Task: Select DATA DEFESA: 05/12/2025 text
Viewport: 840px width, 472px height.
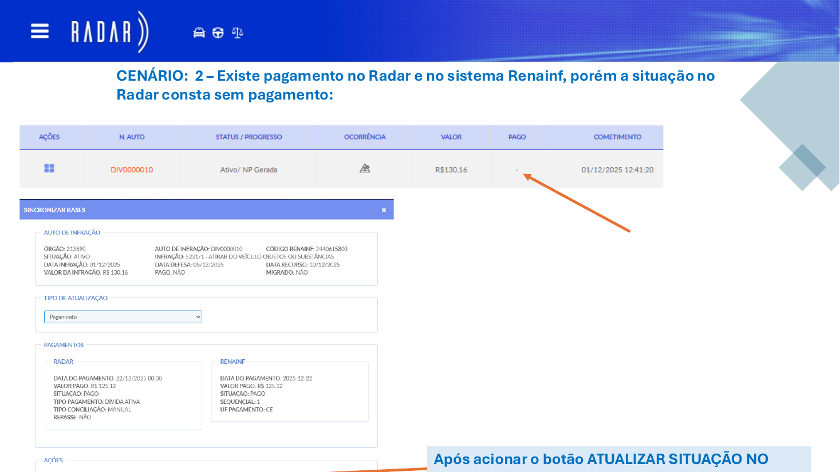Action: tap(189, 265)
